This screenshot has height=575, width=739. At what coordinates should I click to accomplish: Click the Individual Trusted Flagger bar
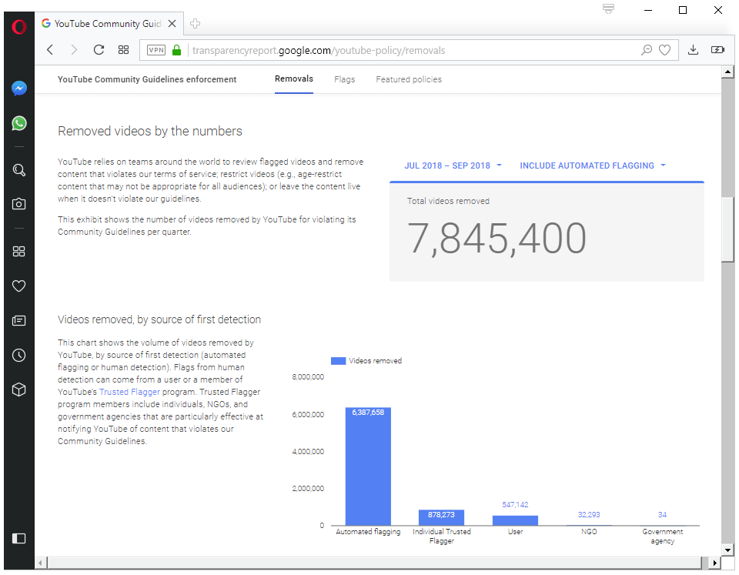click(x=441, y=517)
